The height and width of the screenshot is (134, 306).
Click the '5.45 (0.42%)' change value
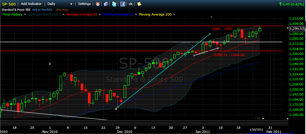(x=293, y=4)
